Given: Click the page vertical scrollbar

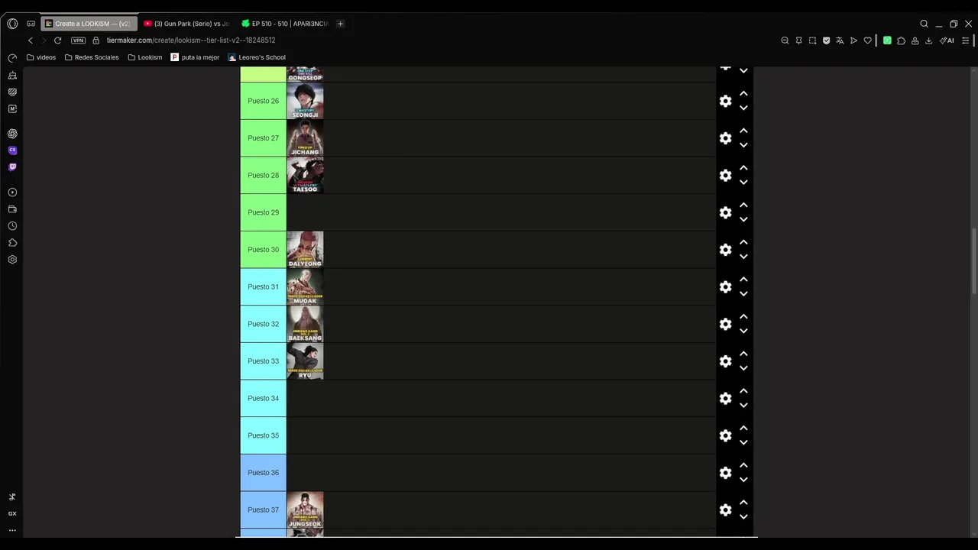Looking at the screenshot, I should click(x=973, y=260).
